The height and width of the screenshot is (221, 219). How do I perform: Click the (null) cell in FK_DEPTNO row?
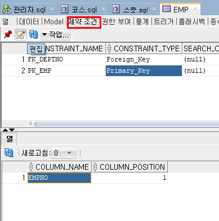point(201,60)
